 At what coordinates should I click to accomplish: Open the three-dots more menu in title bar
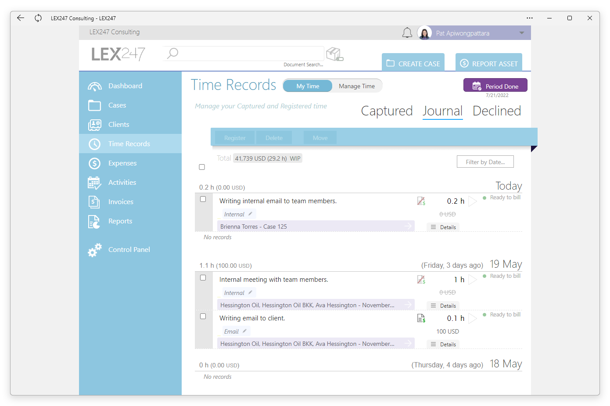tap(530, 18)
